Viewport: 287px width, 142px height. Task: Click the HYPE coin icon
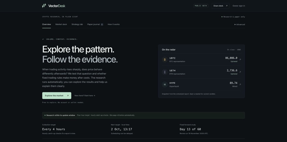[165, 84]
